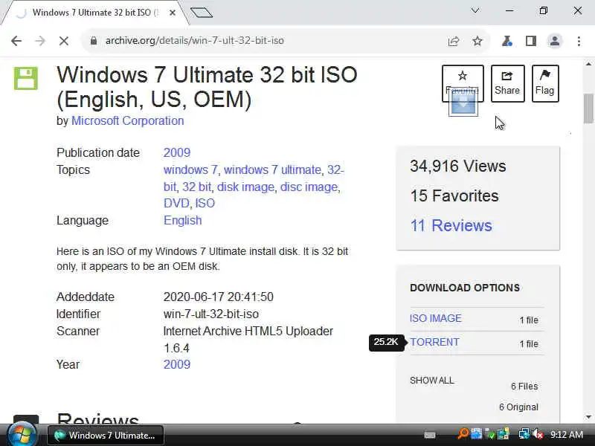Open Chrome Labs flask icon

[x=507, y=41]
